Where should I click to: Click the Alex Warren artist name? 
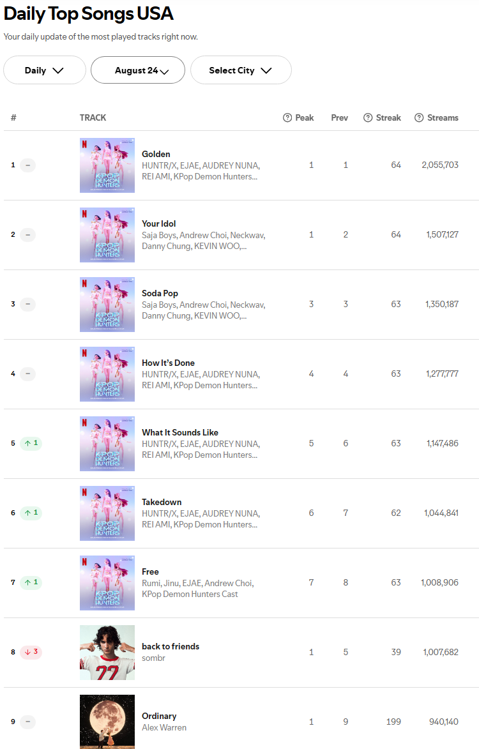(164, 727)
